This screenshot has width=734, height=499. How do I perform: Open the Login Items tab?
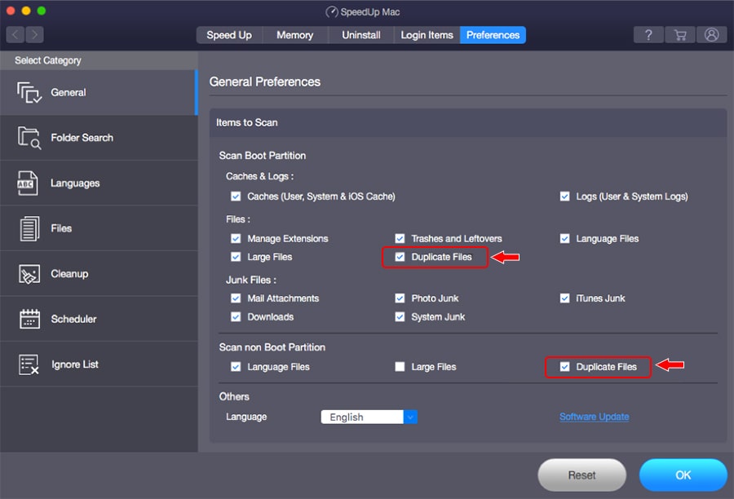click(427, 35)
